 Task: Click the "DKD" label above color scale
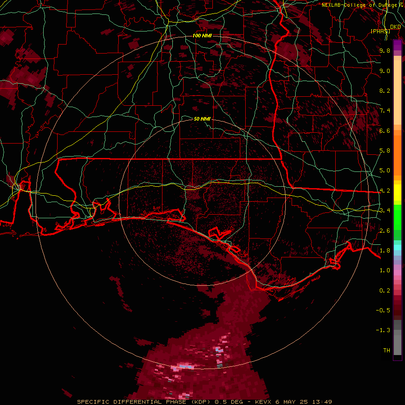click(x=395, y=27)
